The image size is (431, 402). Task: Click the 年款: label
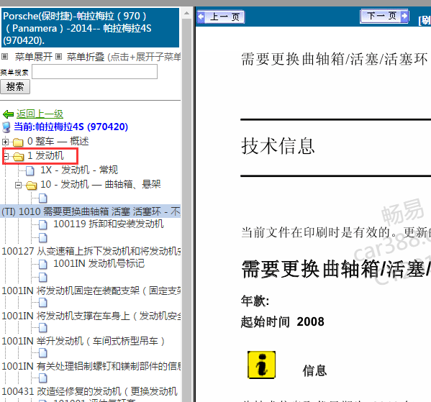[x=255, y=301]
